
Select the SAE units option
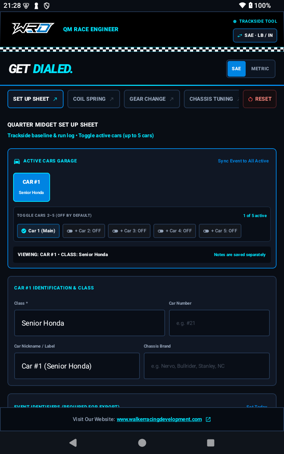(236, 69)
